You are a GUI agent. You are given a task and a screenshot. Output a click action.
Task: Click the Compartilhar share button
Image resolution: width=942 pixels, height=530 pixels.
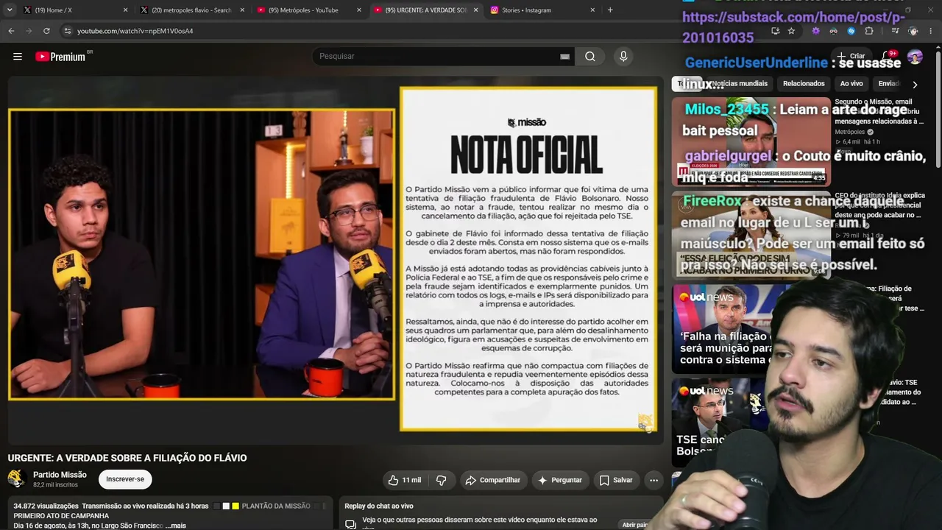point(494,480)
